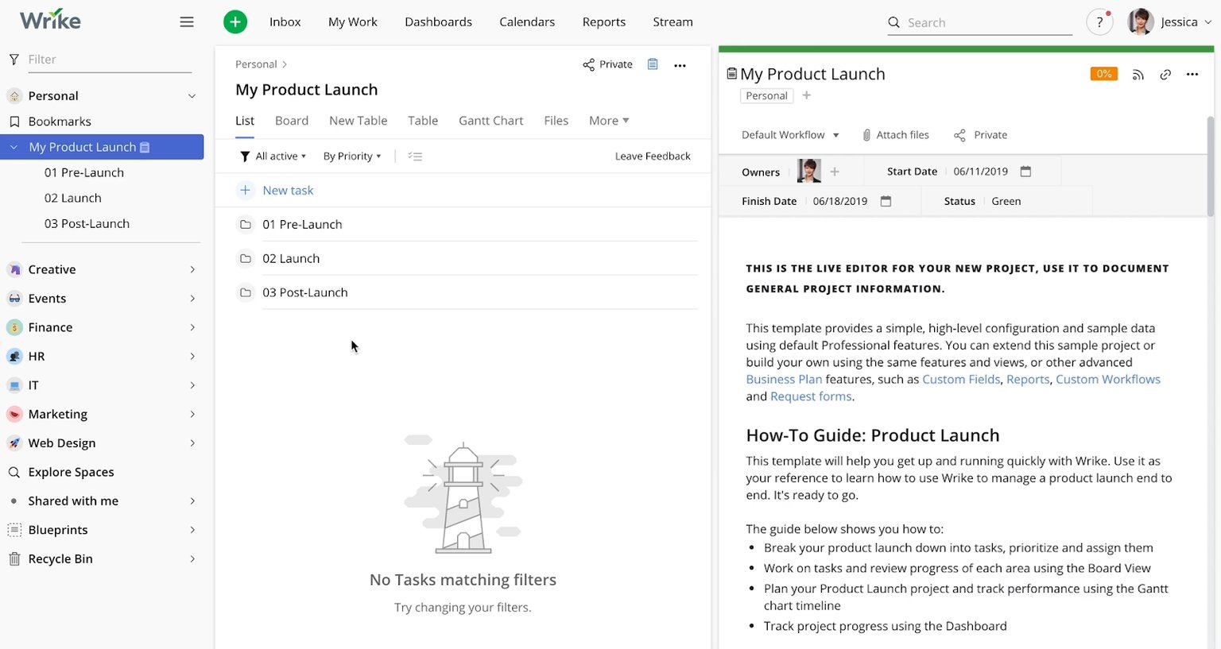Open Explore Spaces in sidebar
Screen dimensions: 1221x649
point(71,472)
